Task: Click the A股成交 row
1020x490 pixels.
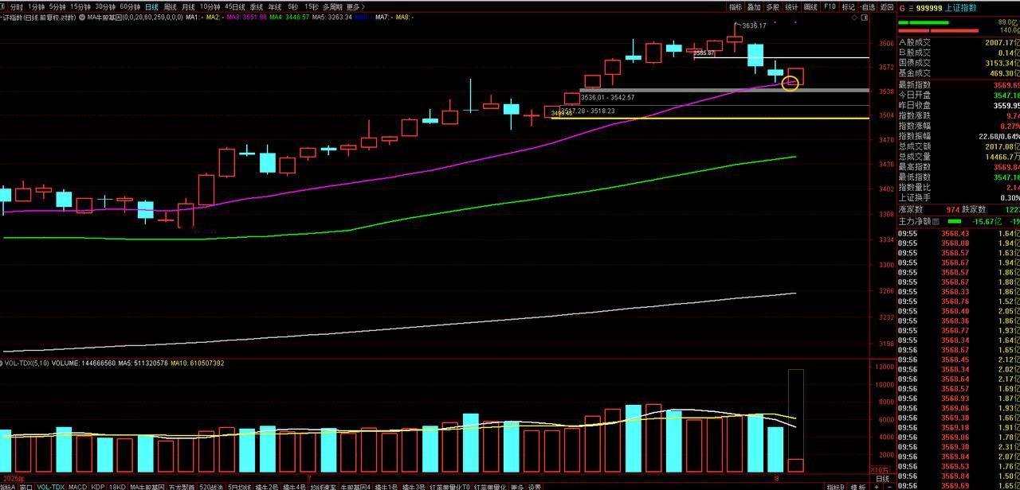Action: coord(959,43)
